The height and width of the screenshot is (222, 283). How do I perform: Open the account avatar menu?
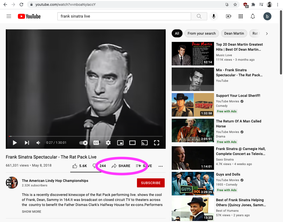tap(267, 16)
